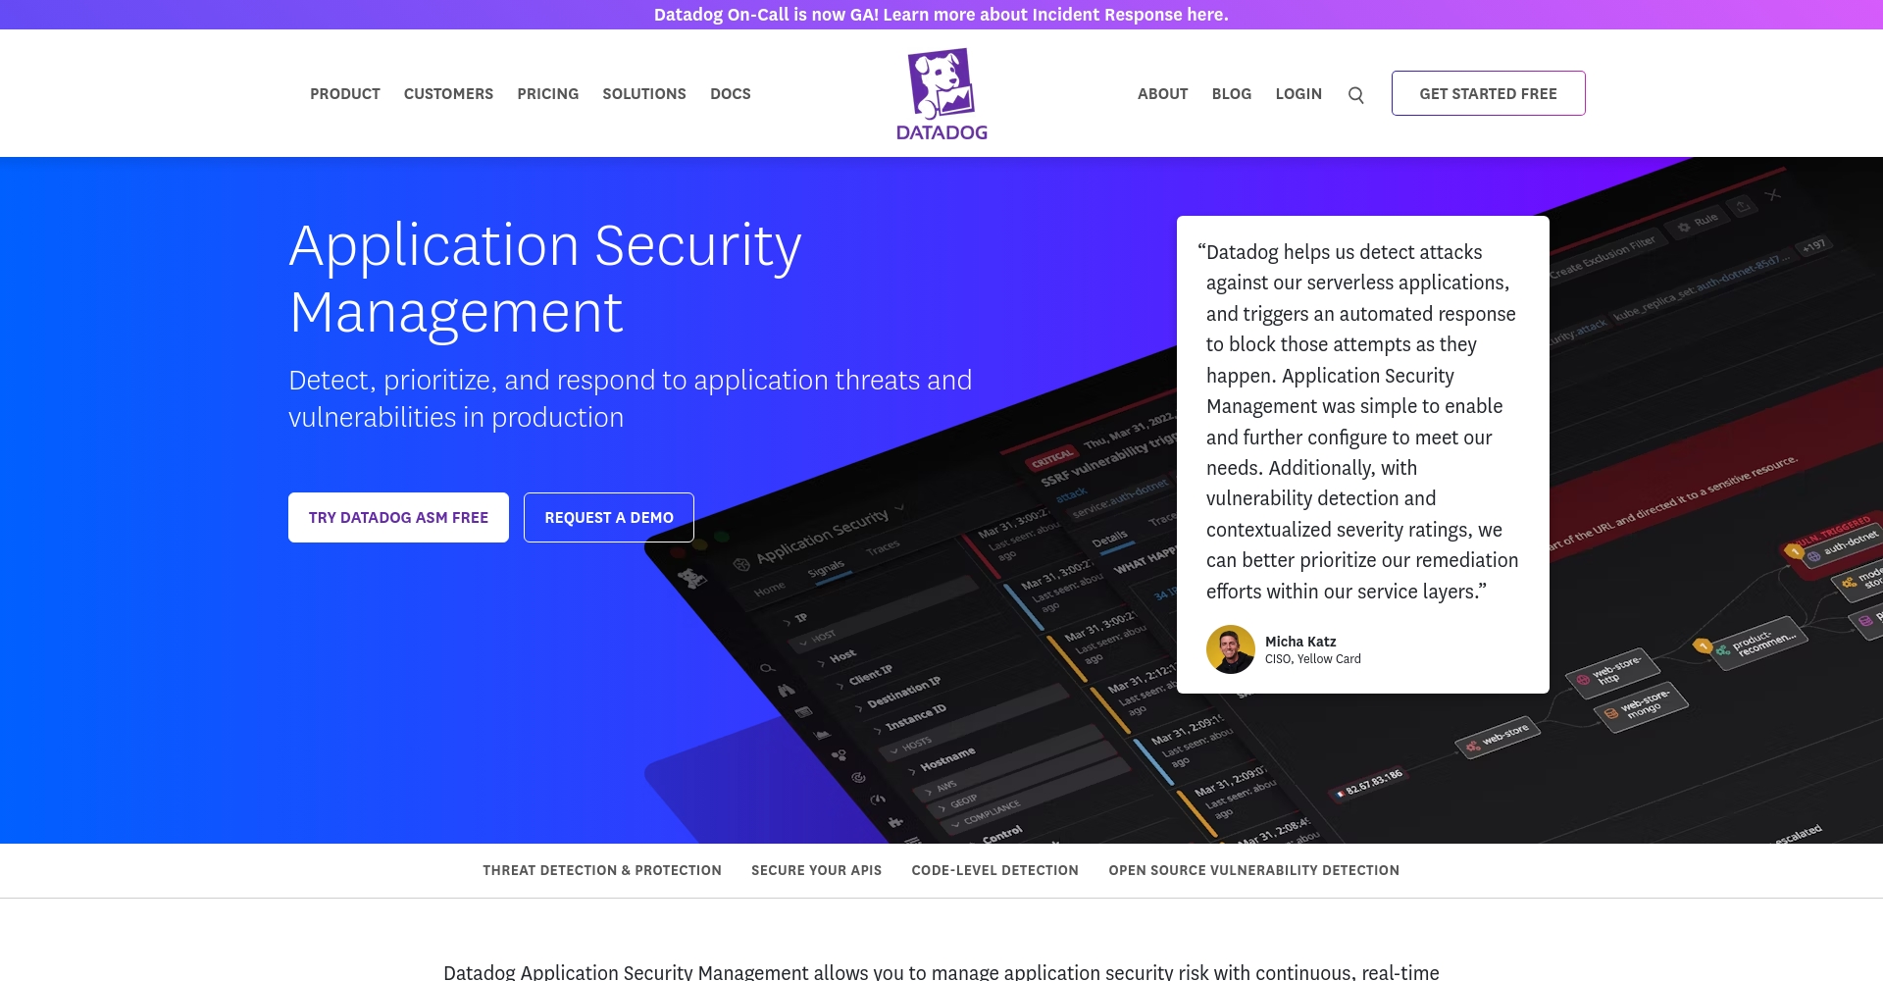Image resolution: width=1883 pixels, height=981 pixels.
Task: Go to PRICING page
Action: click(548, 94)
